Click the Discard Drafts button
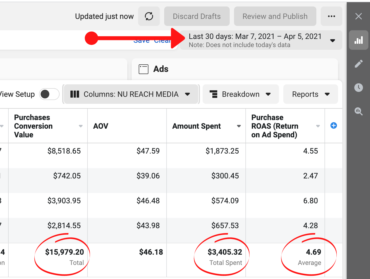The image size is (370, 279). (197, 16)
